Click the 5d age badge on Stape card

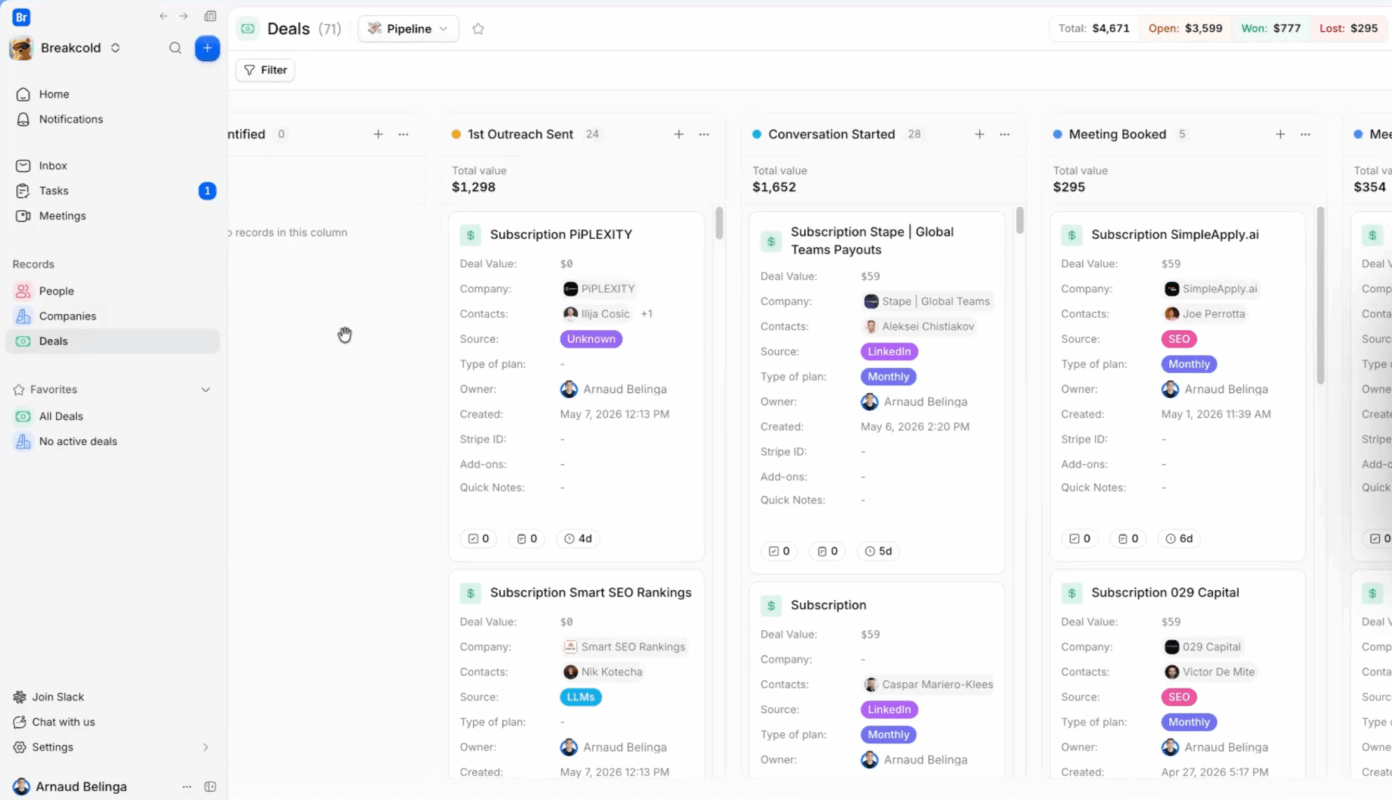click(877, 551)
